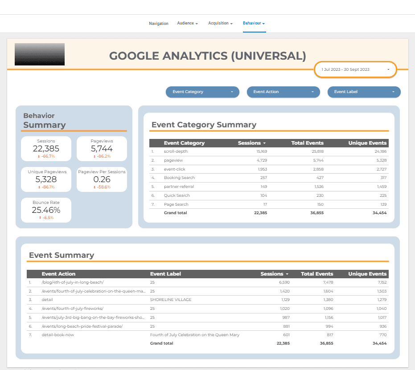The image size is (415, 370).
Task: Open the Navigation menu item
Action: click(159, 24)
